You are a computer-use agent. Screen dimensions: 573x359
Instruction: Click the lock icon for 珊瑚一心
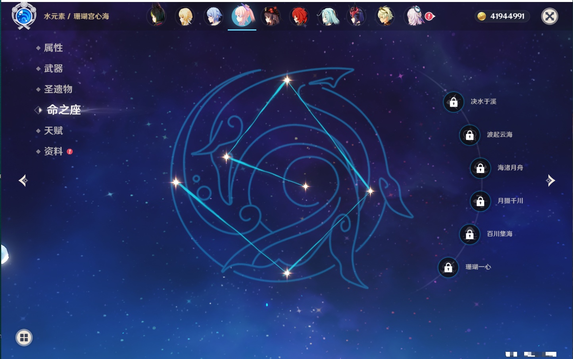pos(448,267)
